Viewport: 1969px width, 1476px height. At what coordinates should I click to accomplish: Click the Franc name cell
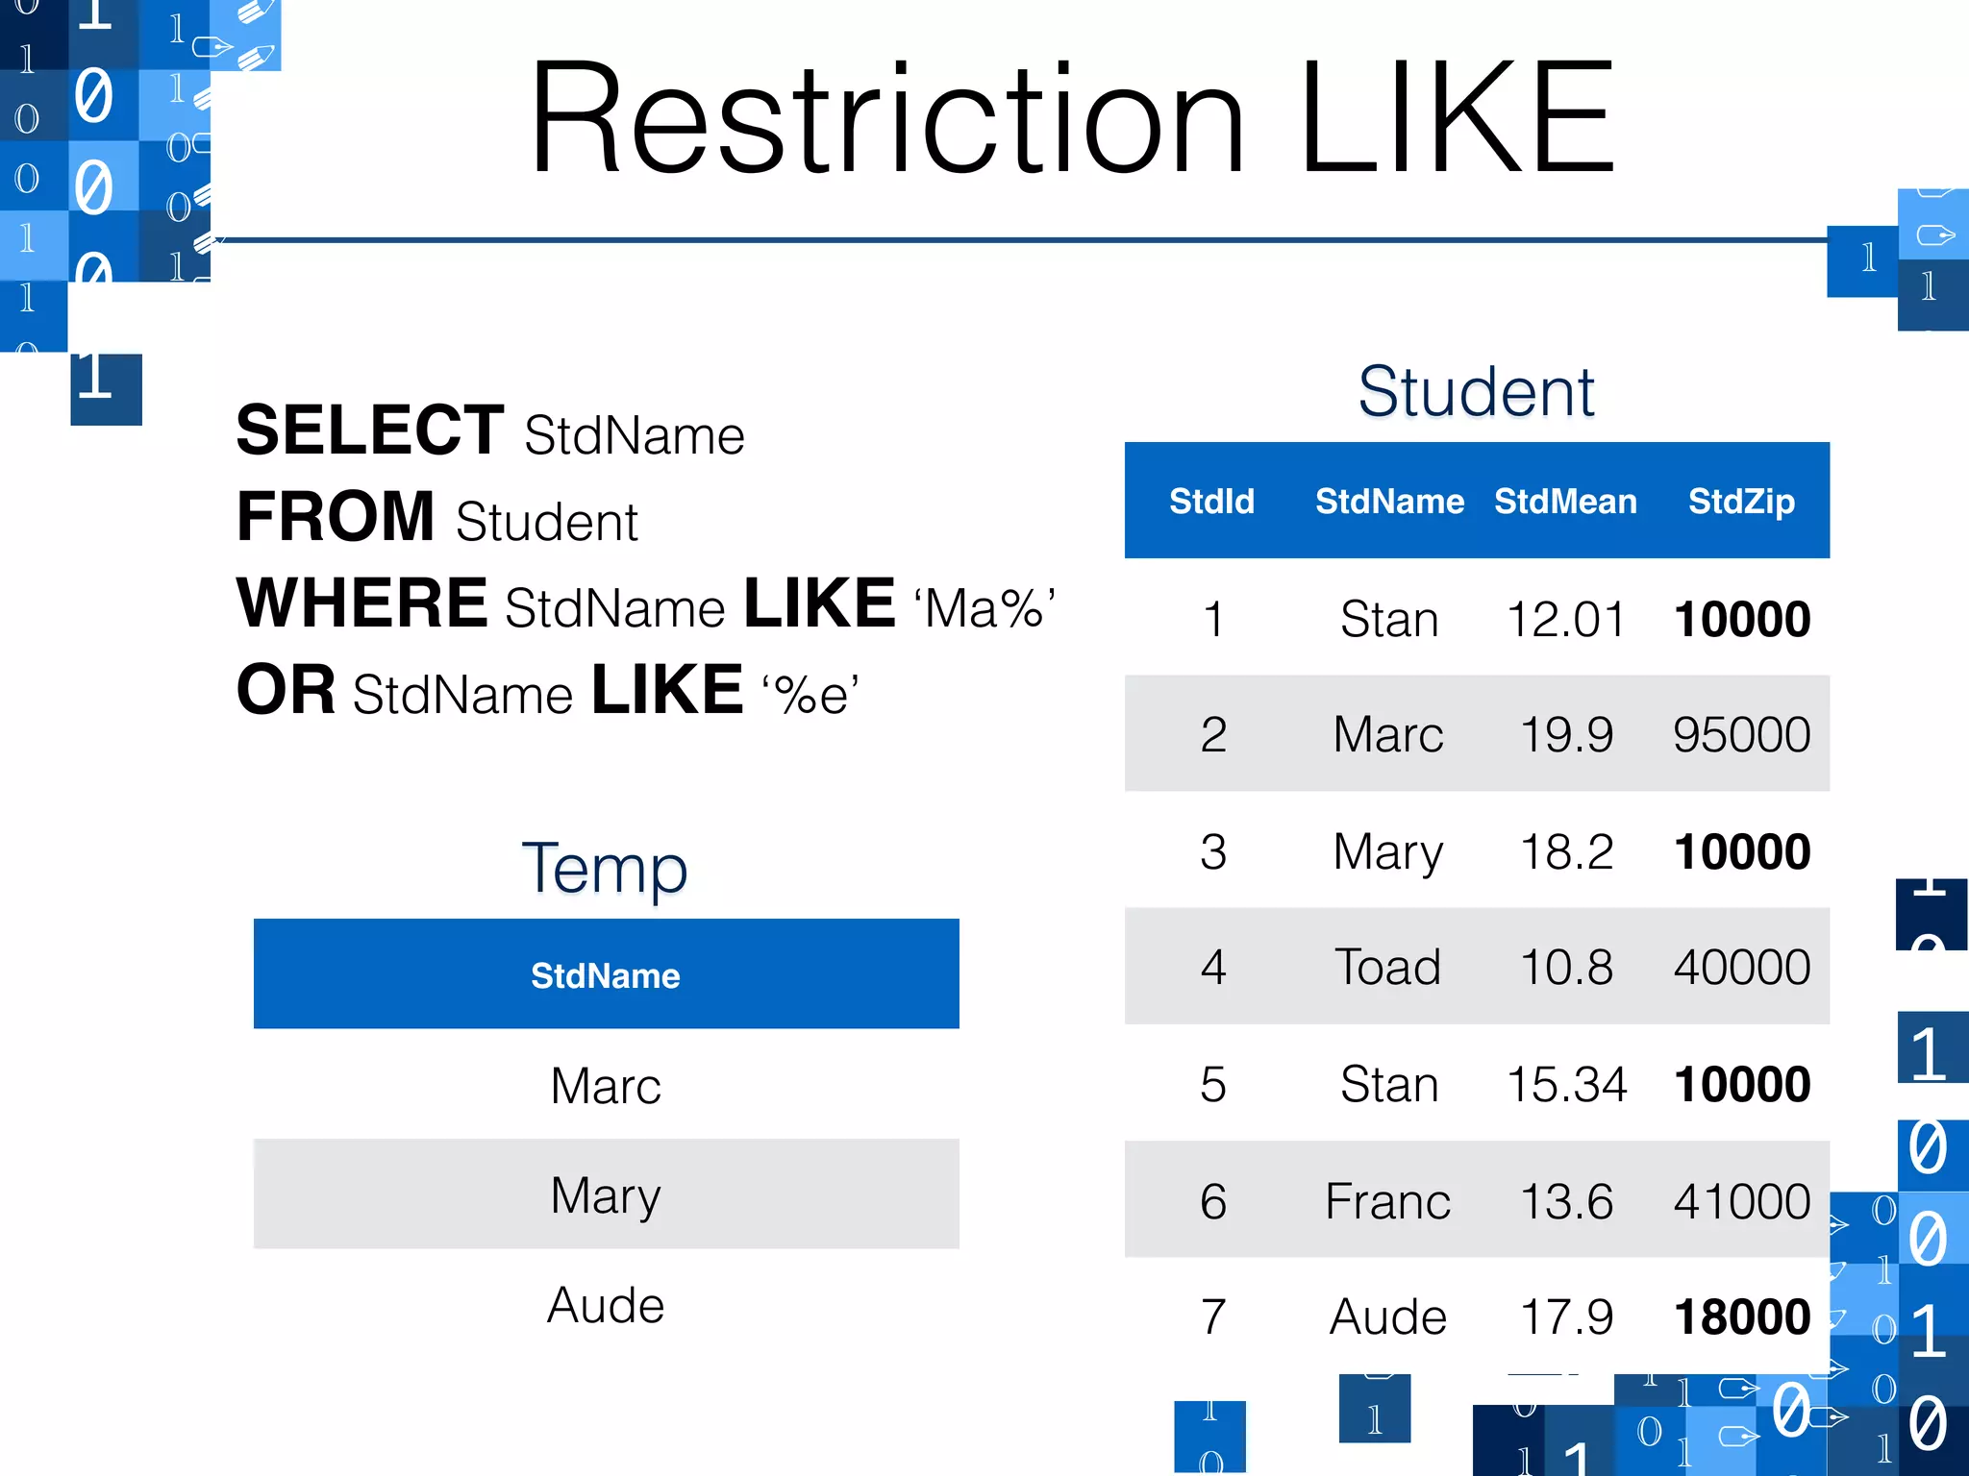pos(1387,1201)
